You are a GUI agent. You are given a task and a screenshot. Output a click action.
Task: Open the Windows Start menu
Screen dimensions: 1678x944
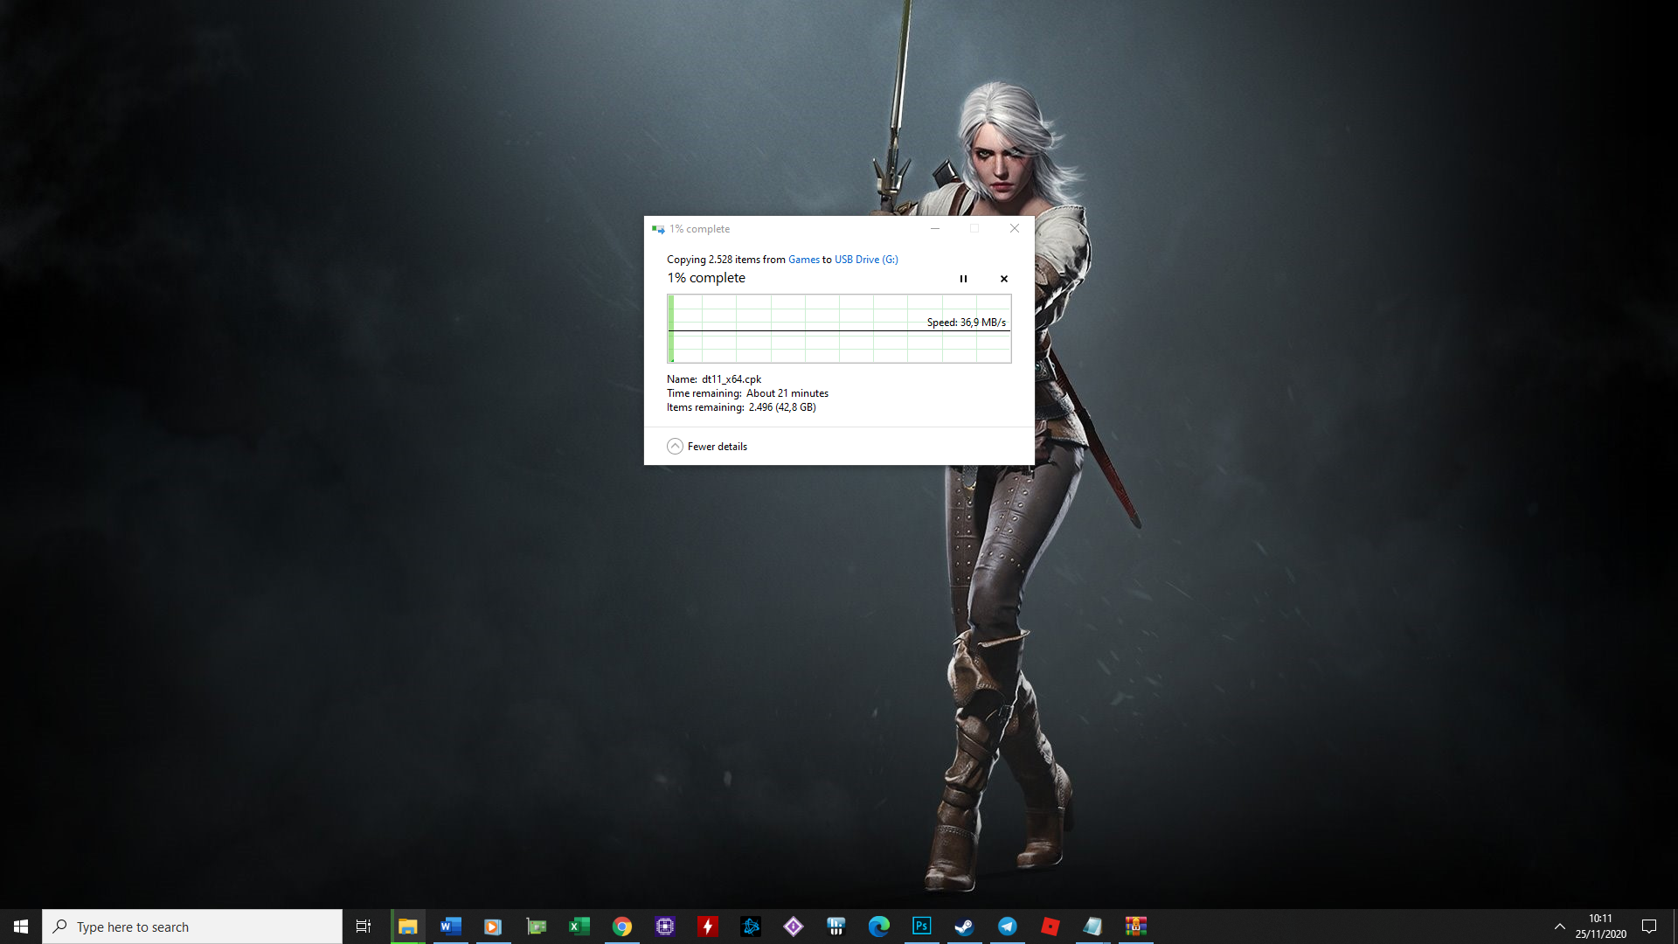(x=21, y=927)
